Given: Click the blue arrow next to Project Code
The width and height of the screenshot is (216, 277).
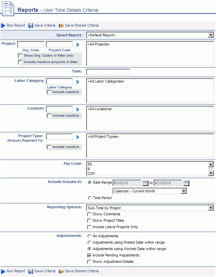Looking at the screenshot, I should pos(77,45).
